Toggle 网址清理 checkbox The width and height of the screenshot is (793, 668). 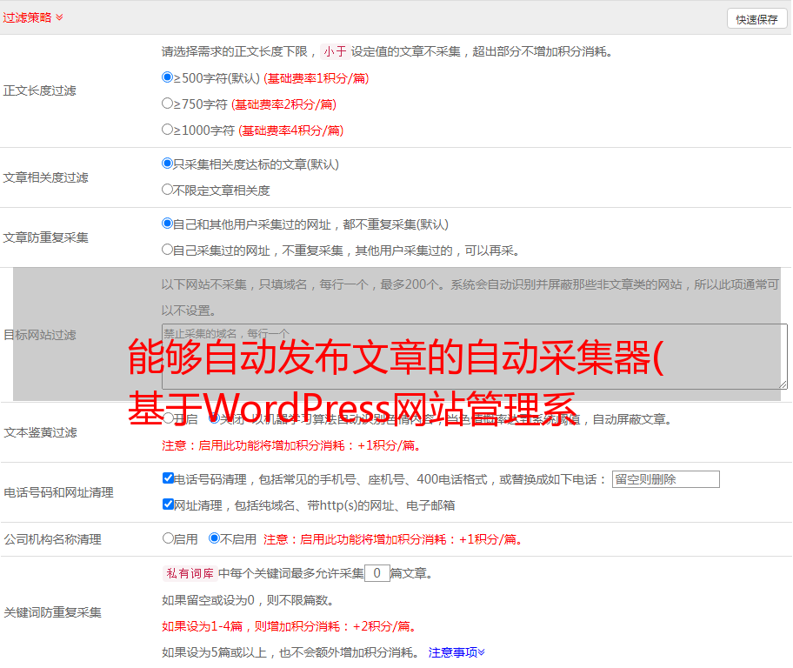point(168,504)
